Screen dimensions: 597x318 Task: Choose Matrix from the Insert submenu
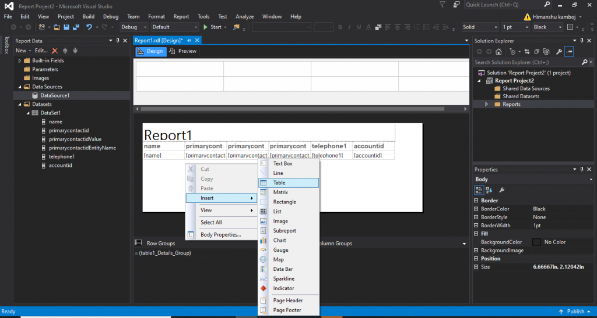[280, 192]
